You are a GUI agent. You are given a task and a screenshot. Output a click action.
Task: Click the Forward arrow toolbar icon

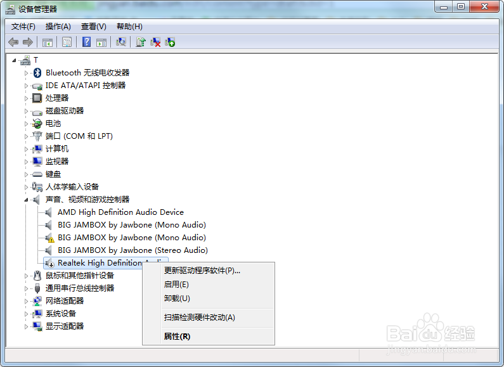[28, 42]
